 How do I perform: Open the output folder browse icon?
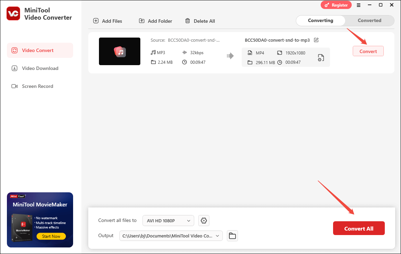232,236
